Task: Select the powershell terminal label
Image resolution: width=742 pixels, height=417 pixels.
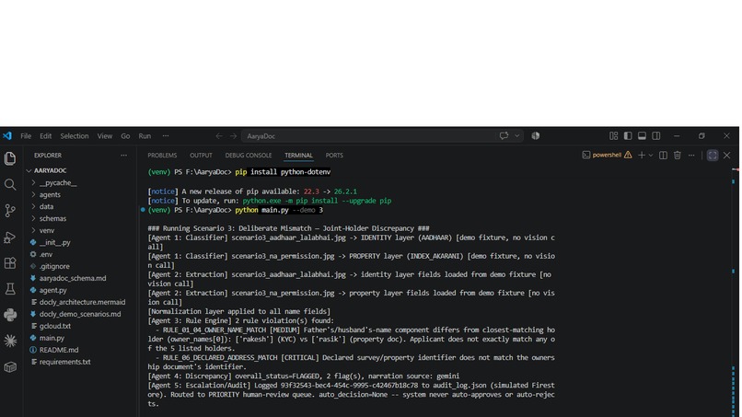Action: pos(607,156)
